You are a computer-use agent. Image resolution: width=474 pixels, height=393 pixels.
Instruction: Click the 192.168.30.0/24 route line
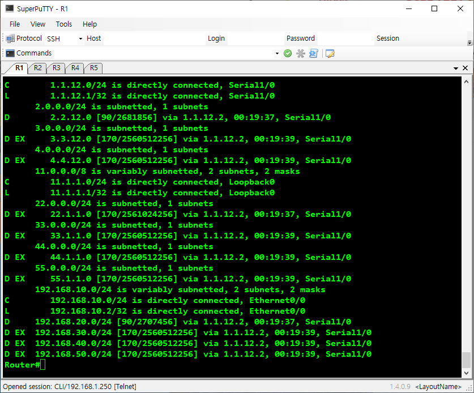point(188,332)
